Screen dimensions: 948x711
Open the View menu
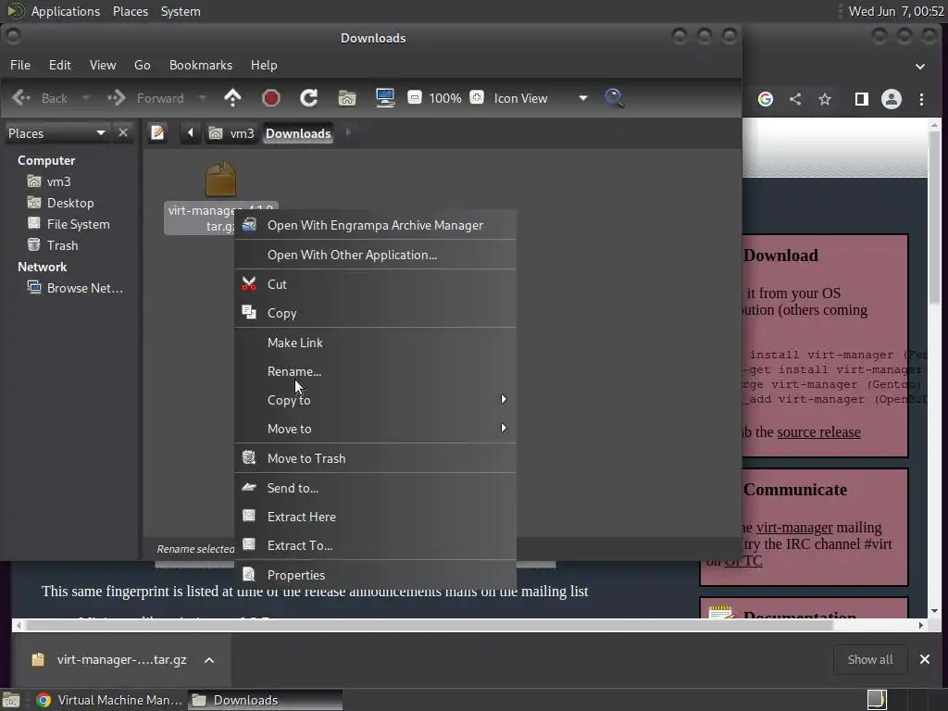[x=102, y=65]
